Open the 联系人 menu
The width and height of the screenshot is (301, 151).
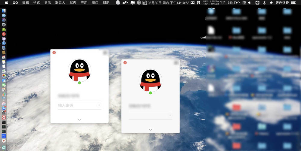tap(60, 3)
